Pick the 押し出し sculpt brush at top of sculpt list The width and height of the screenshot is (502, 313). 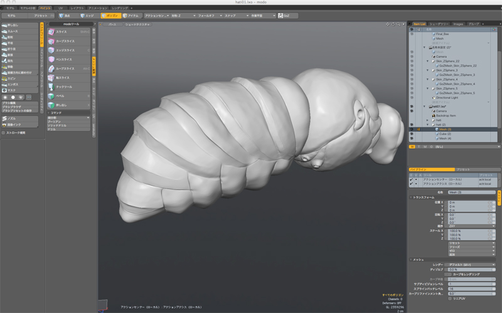(x=19, y=25)
